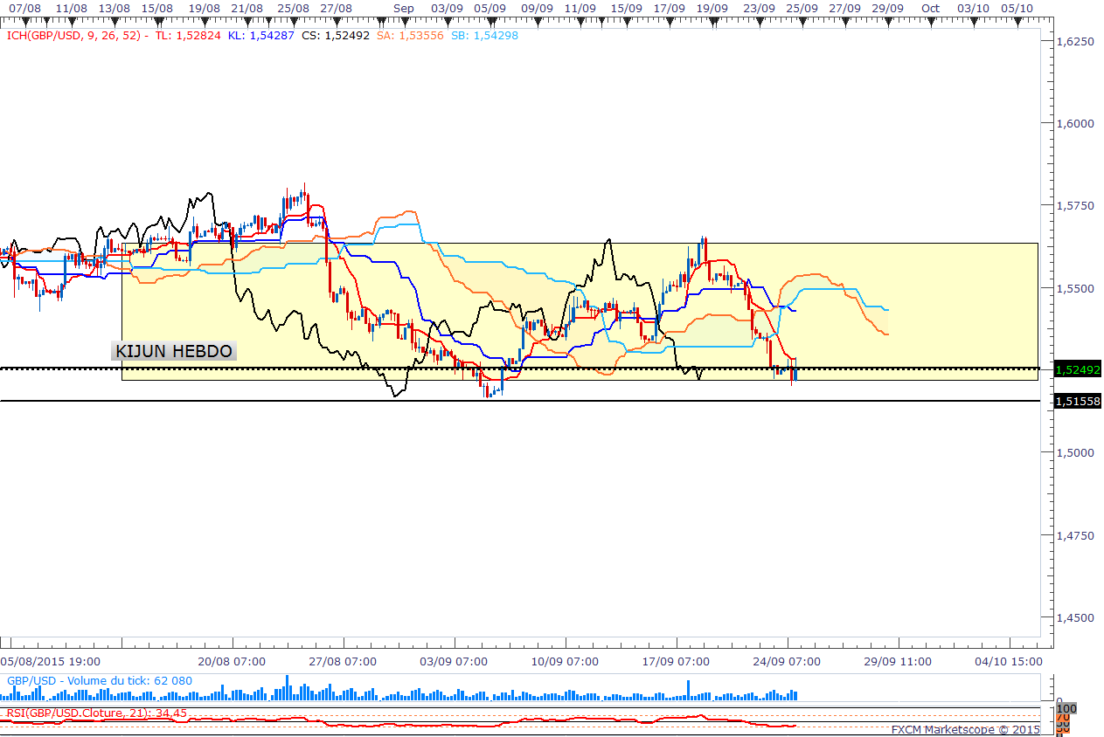1104x737 pixels.
Task: Click the Sep marker on top date axis
Action: [x=403, y=8]
